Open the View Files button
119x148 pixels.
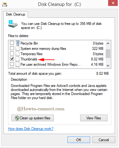point(94,118)
